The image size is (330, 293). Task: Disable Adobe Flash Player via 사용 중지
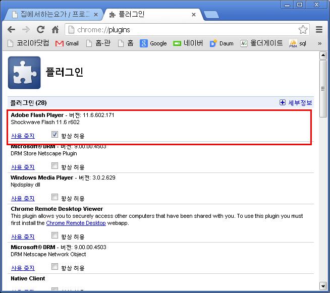(23, 136)
